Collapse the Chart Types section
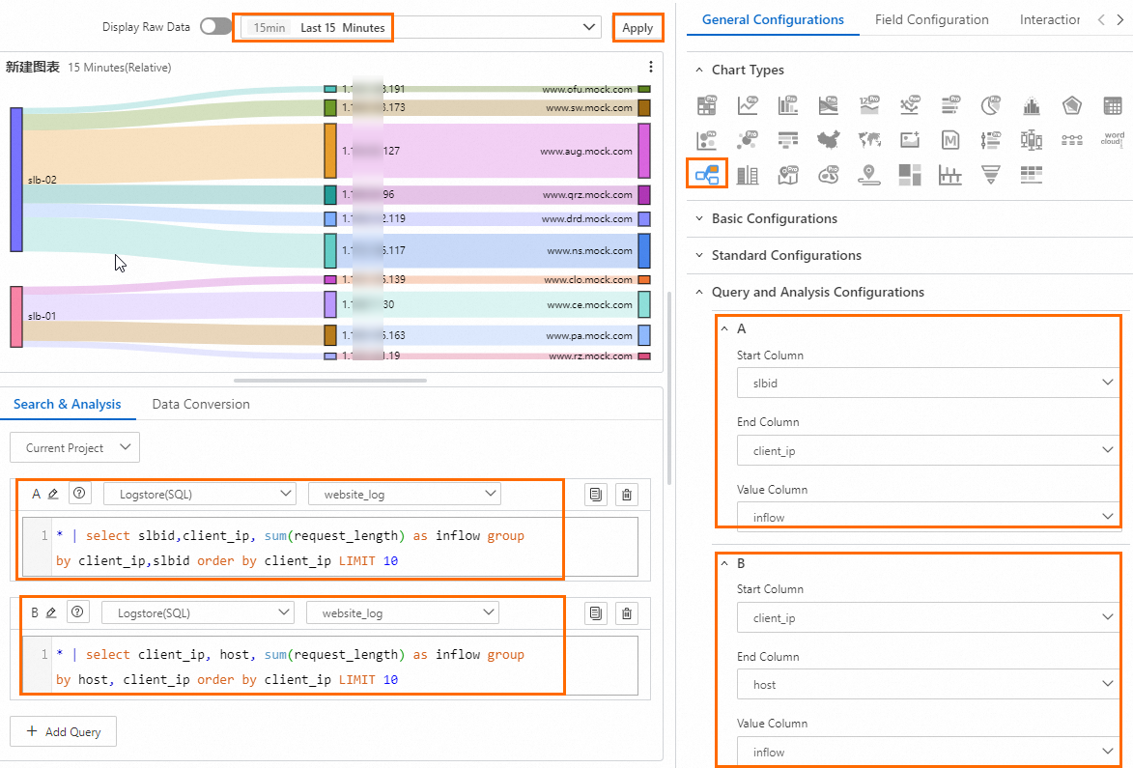Screen dimensions: 1133x768 pos(698,71)
